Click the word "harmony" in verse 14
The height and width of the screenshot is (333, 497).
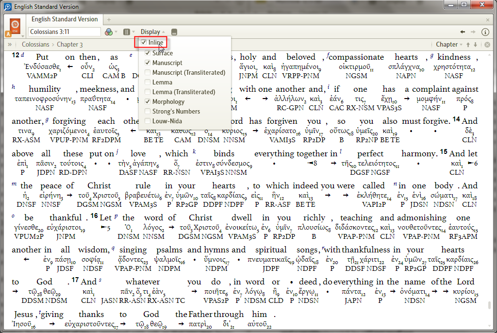tap(418, 154)
